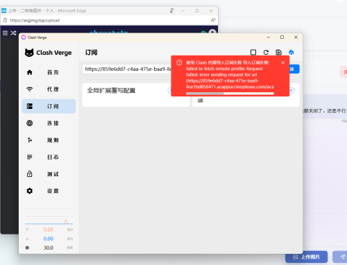This screenshot has height=265, width=347.
Task: Open the 首页 home page in Clash Verge
Action: (x=49, y=72)
